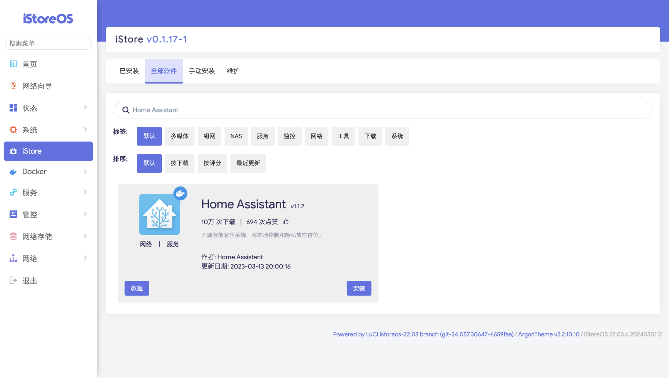Viewport: 669px width, 378px height.
Task: Select the iStore sidebar icon
Action: tap(13, 151)
